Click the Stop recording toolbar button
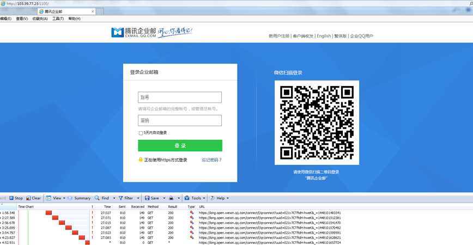Image resolution: width=473 pixels, height=245 pixels. [x=16, y=198]
